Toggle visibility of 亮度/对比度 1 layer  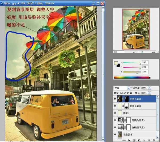tap(115, 120)
